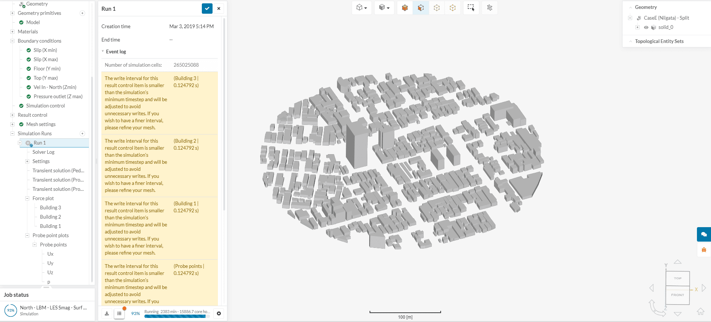Select the box selection tool

pyautogui.click(x=471, y=8)
